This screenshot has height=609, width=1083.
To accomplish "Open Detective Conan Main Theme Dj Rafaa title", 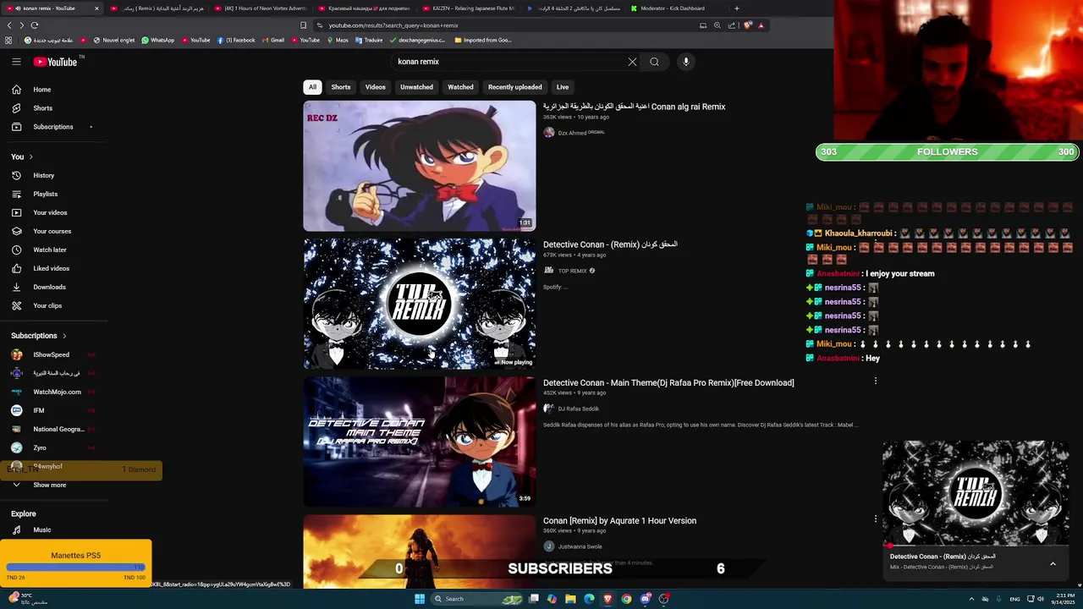I will [x=668, y=383].
